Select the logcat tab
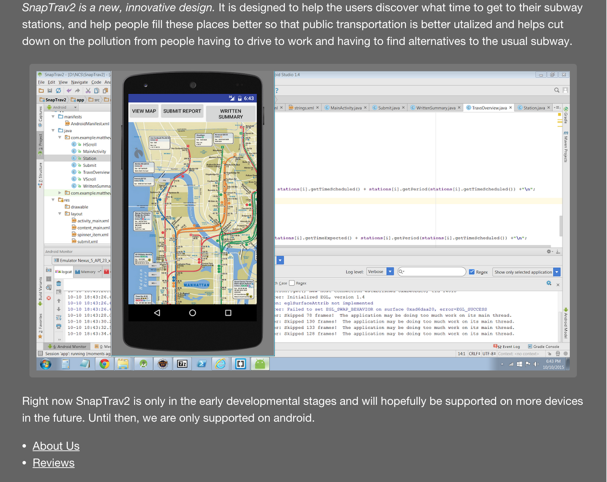 (64, 272)
